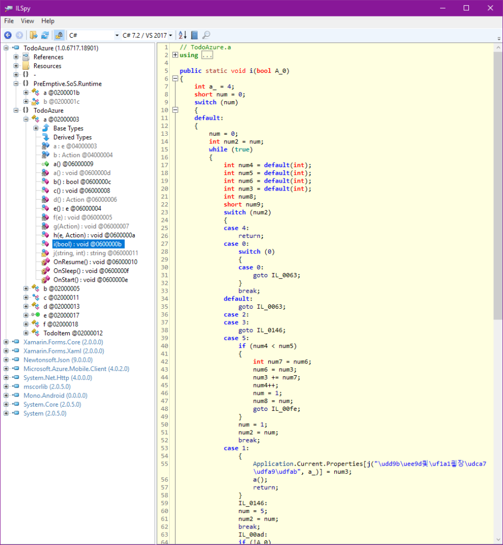Select OnSleep() : void method

tap(91, 271)
